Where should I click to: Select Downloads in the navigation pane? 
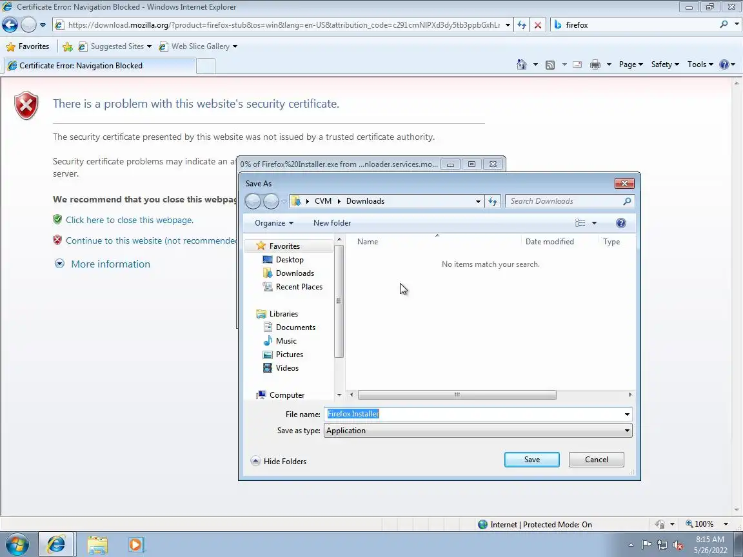(295, 273)
